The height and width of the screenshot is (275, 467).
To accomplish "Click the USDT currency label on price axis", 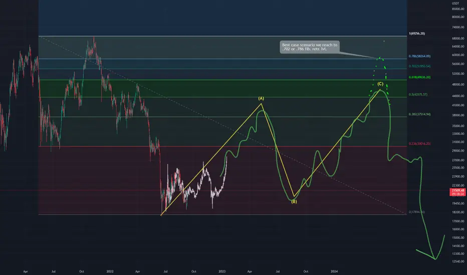I will click(x=455, y=3).
